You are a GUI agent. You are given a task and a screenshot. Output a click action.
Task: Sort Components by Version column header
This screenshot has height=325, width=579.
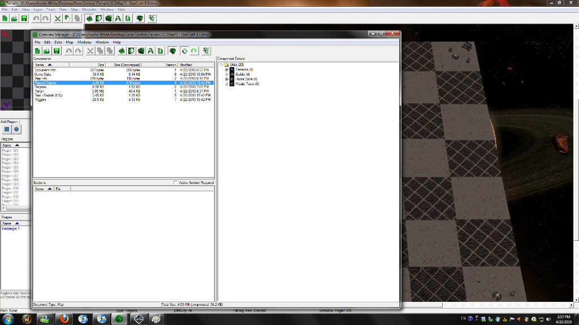[160, 64]
